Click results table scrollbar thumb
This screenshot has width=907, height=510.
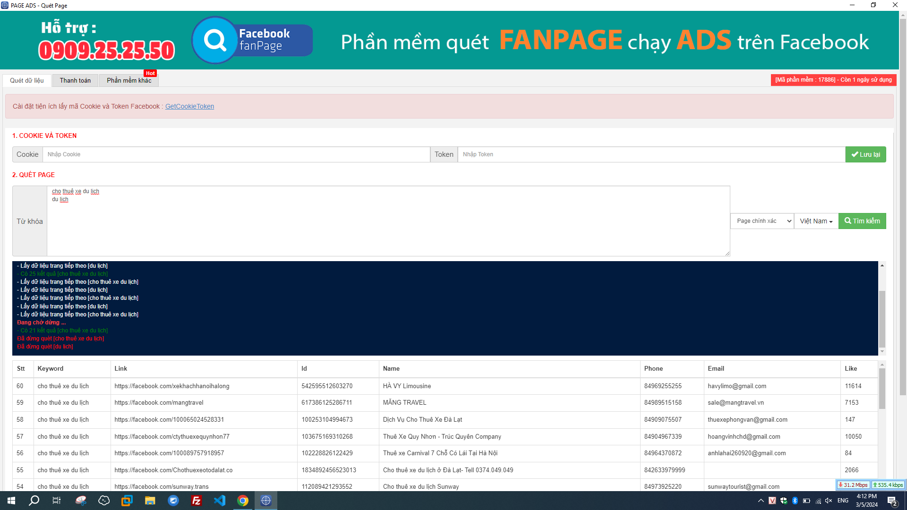[x=882, y=389]
